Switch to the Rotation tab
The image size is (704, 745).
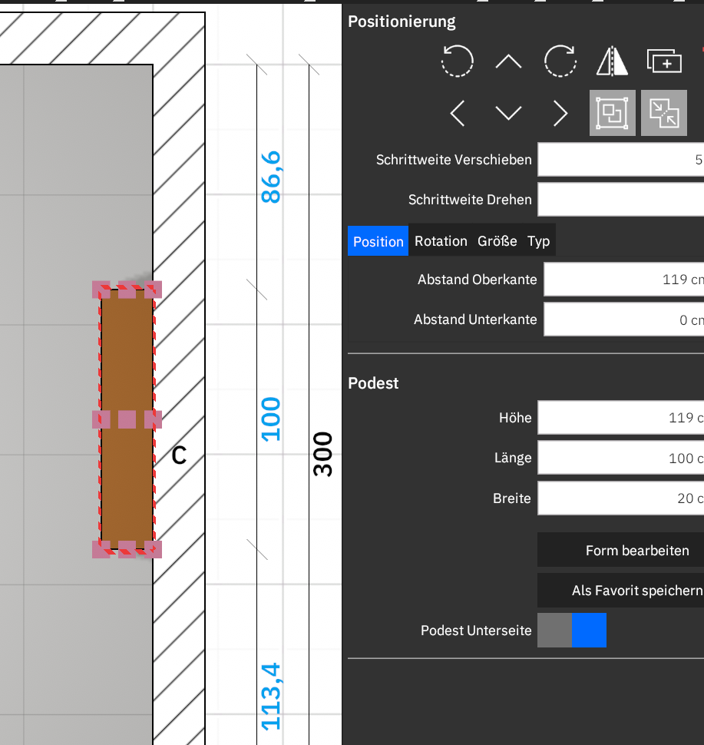(x=441, y=241)
